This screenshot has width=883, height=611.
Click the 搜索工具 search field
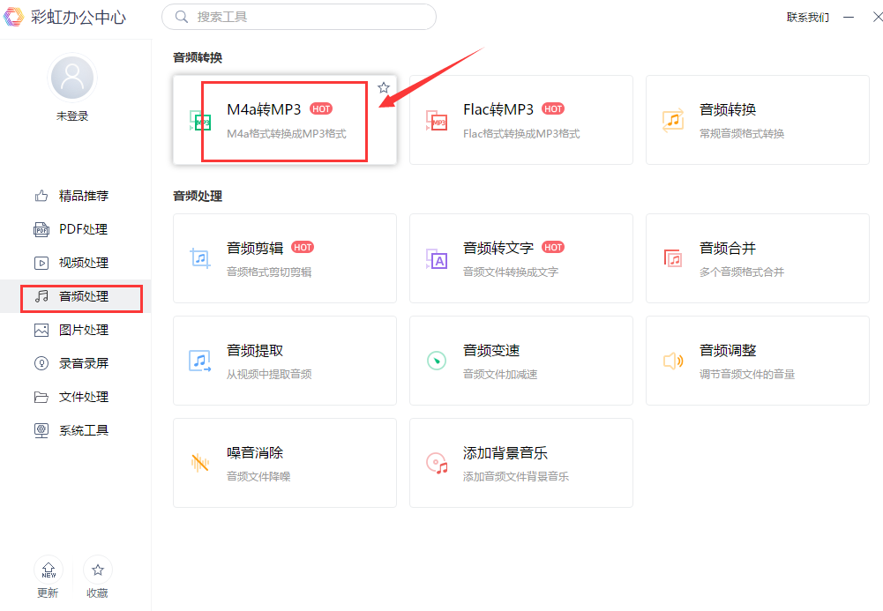pos(298,17)
